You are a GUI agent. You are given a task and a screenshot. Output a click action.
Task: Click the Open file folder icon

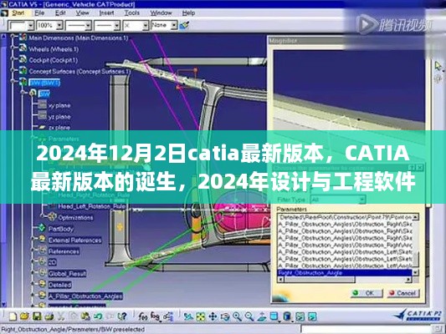25,316
